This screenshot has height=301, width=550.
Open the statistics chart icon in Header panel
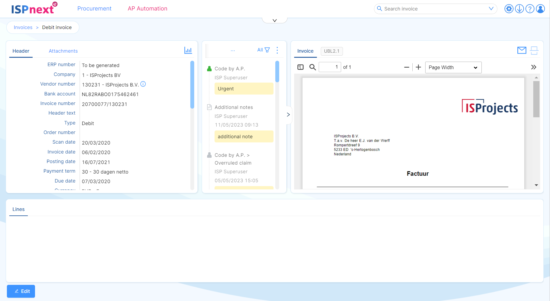[188, 50]
